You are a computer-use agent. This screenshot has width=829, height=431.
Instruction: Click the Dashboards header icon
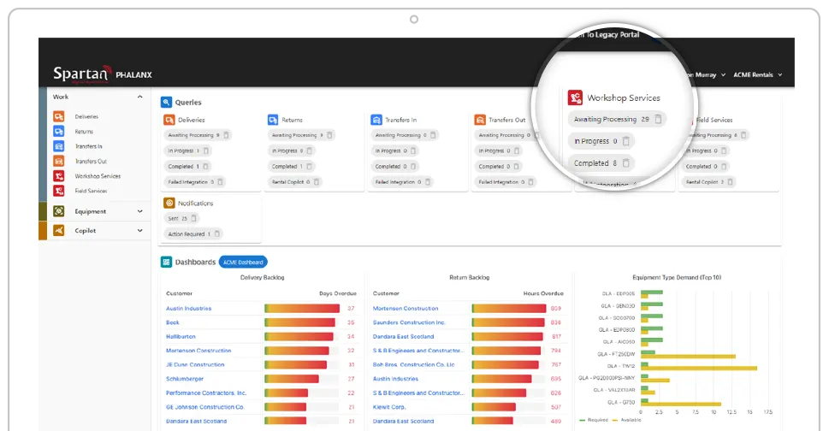[x=167, y=262]
